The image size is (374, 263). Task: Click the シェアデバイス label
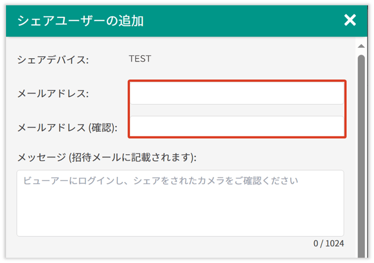[x=53, y=59]
